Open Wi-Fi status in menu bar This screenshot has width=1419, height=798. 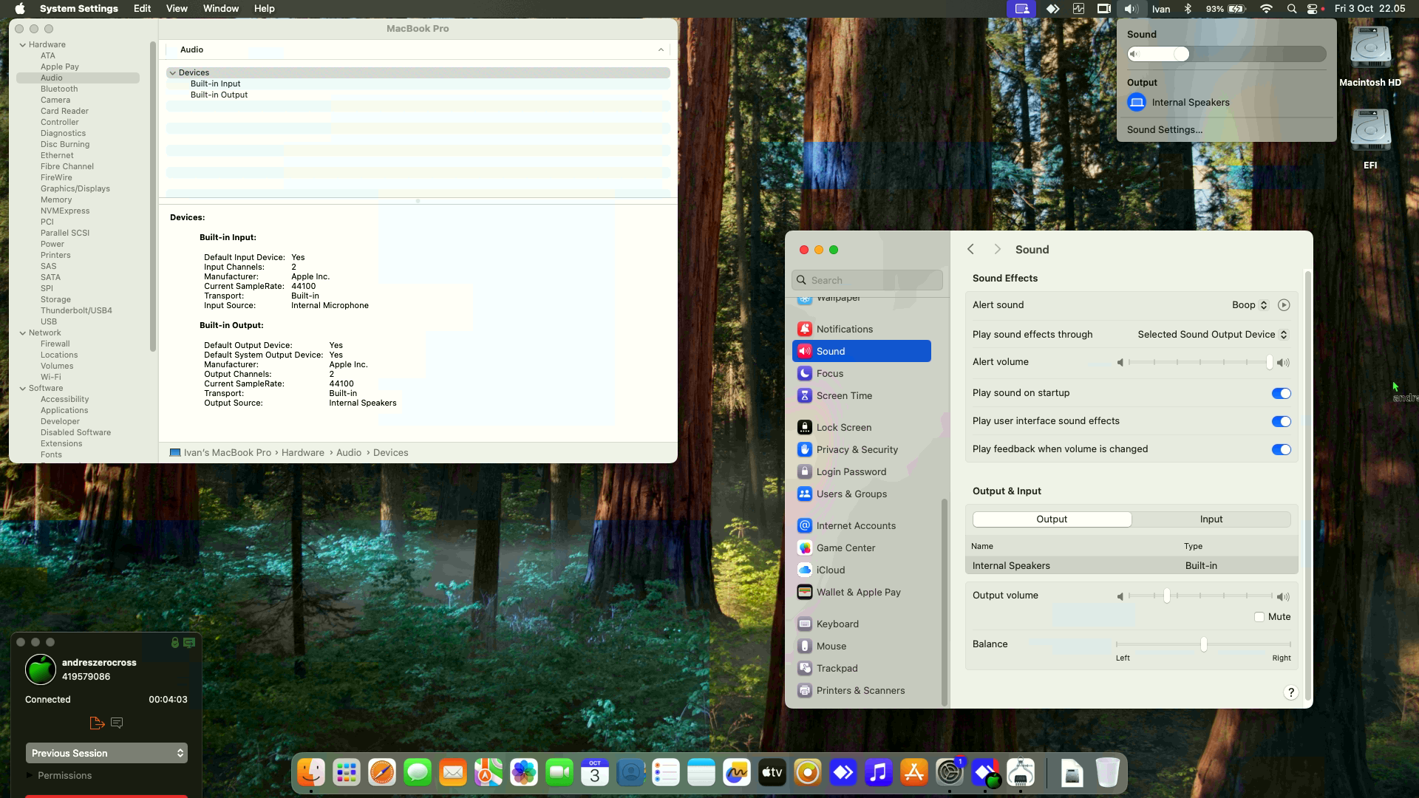point(1266,9)
